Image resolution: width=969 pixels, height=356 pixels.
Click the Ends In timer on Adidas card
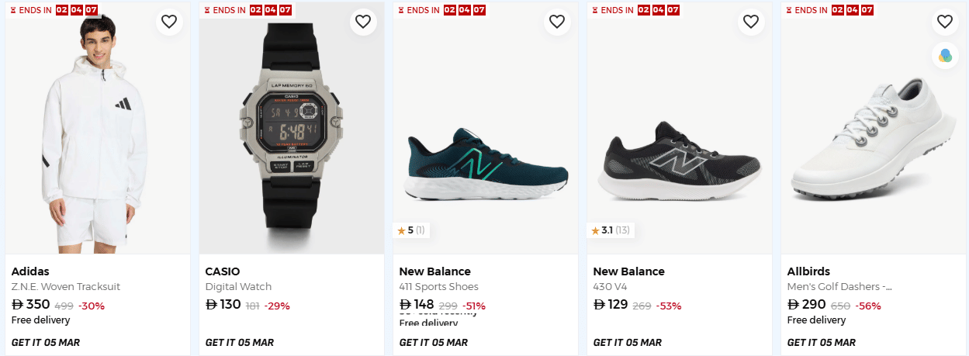[54, 10]
